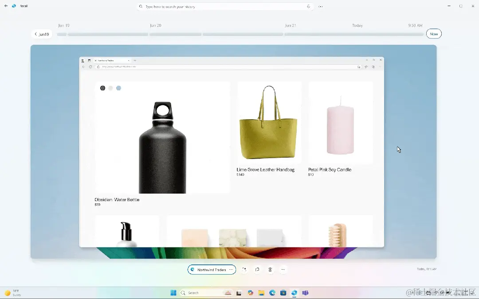The width and height of the screenshot is (479, 299).
Task: Open Microsoft Teams from the taskbar
Action: pos(305,293)
